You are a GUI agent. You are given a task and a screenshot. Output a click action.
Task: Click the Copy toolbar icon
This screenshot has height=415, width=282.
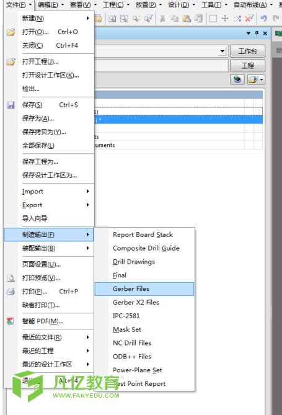click(x=174, y=18)
